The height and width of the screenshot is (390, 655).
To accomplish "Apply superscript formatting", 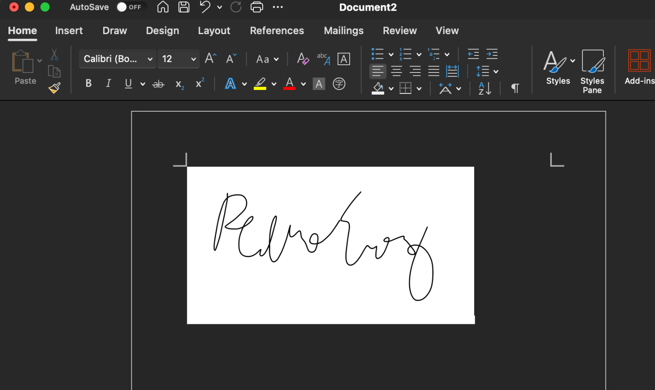I will pos(199,84).
